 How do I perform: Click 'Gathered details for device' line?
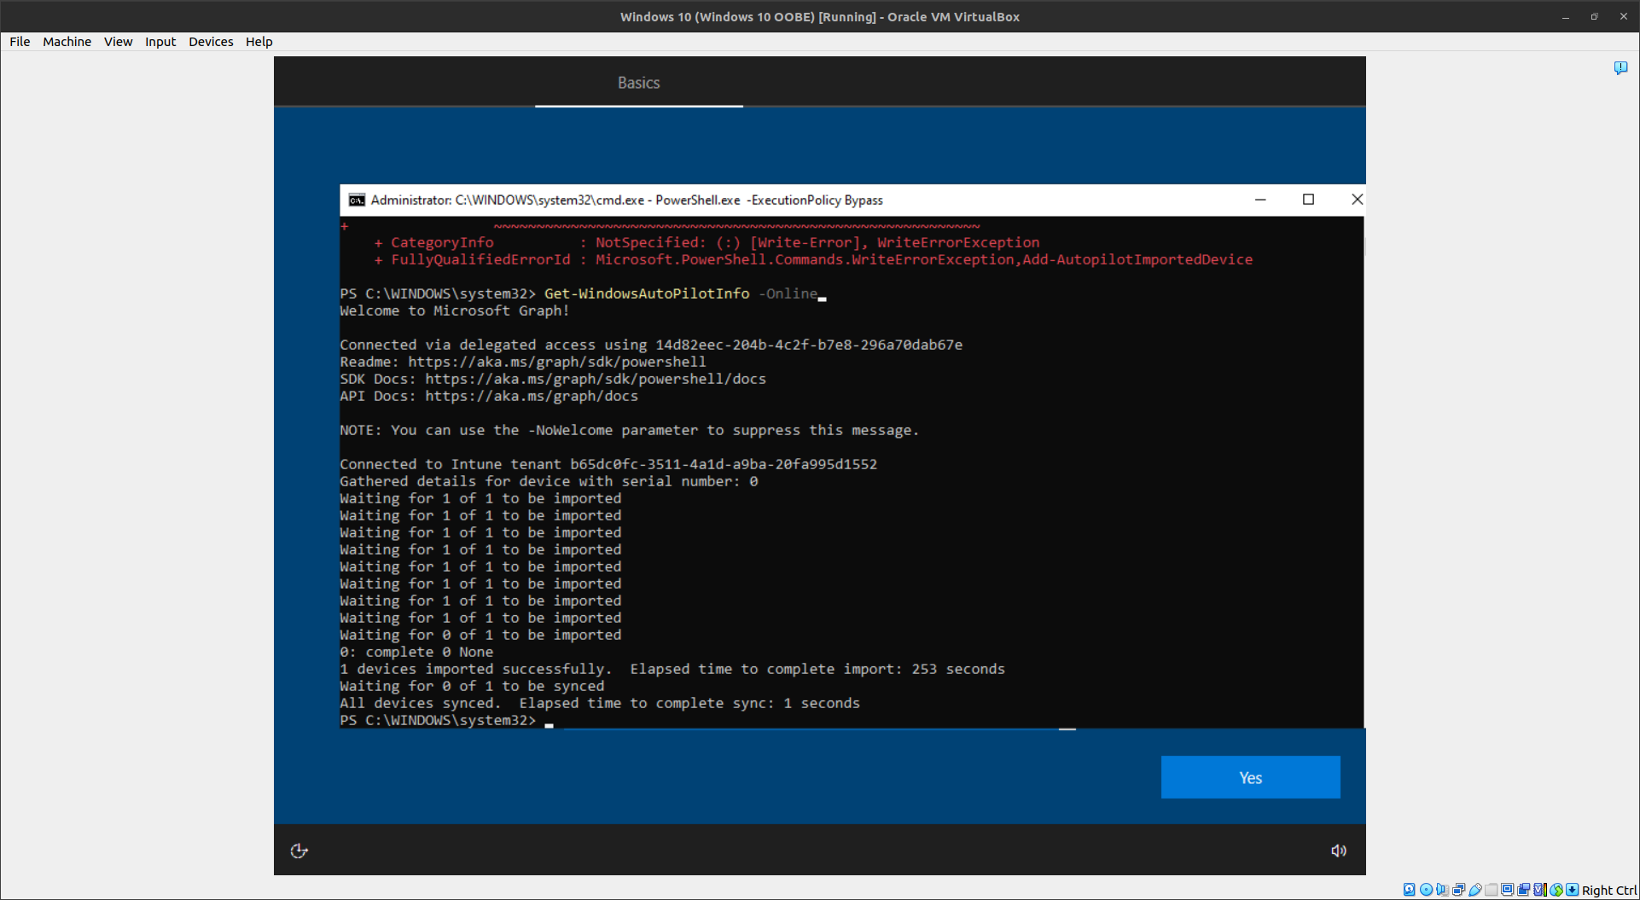pyautogui.click(x=549, y=481)
